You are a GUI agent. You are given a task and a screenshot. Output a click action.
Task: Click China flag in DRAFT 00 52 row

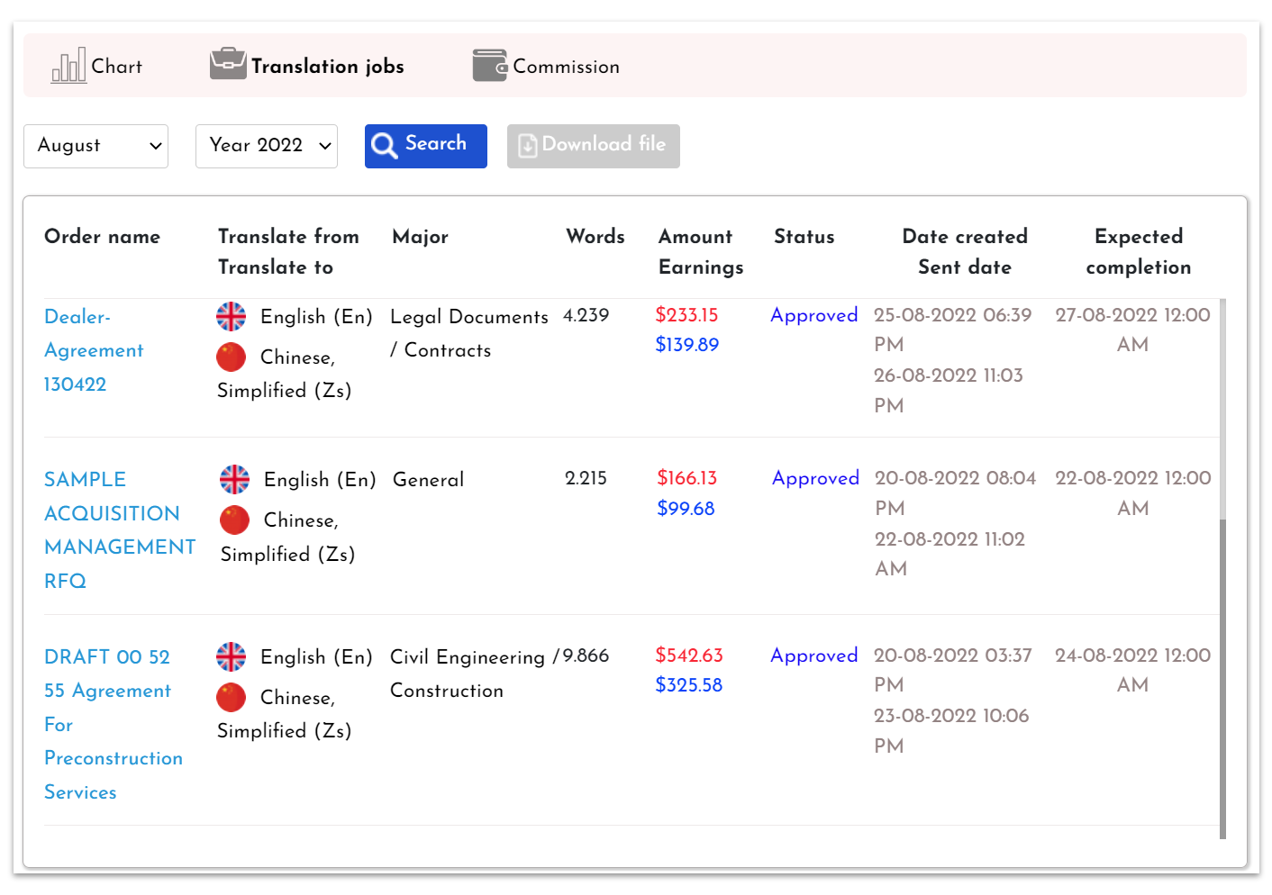pos(232,698)
